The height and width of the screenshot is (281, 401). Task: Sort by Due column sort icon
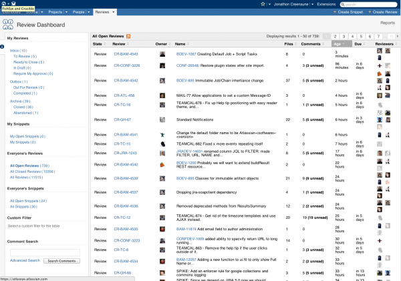[364, 44]
